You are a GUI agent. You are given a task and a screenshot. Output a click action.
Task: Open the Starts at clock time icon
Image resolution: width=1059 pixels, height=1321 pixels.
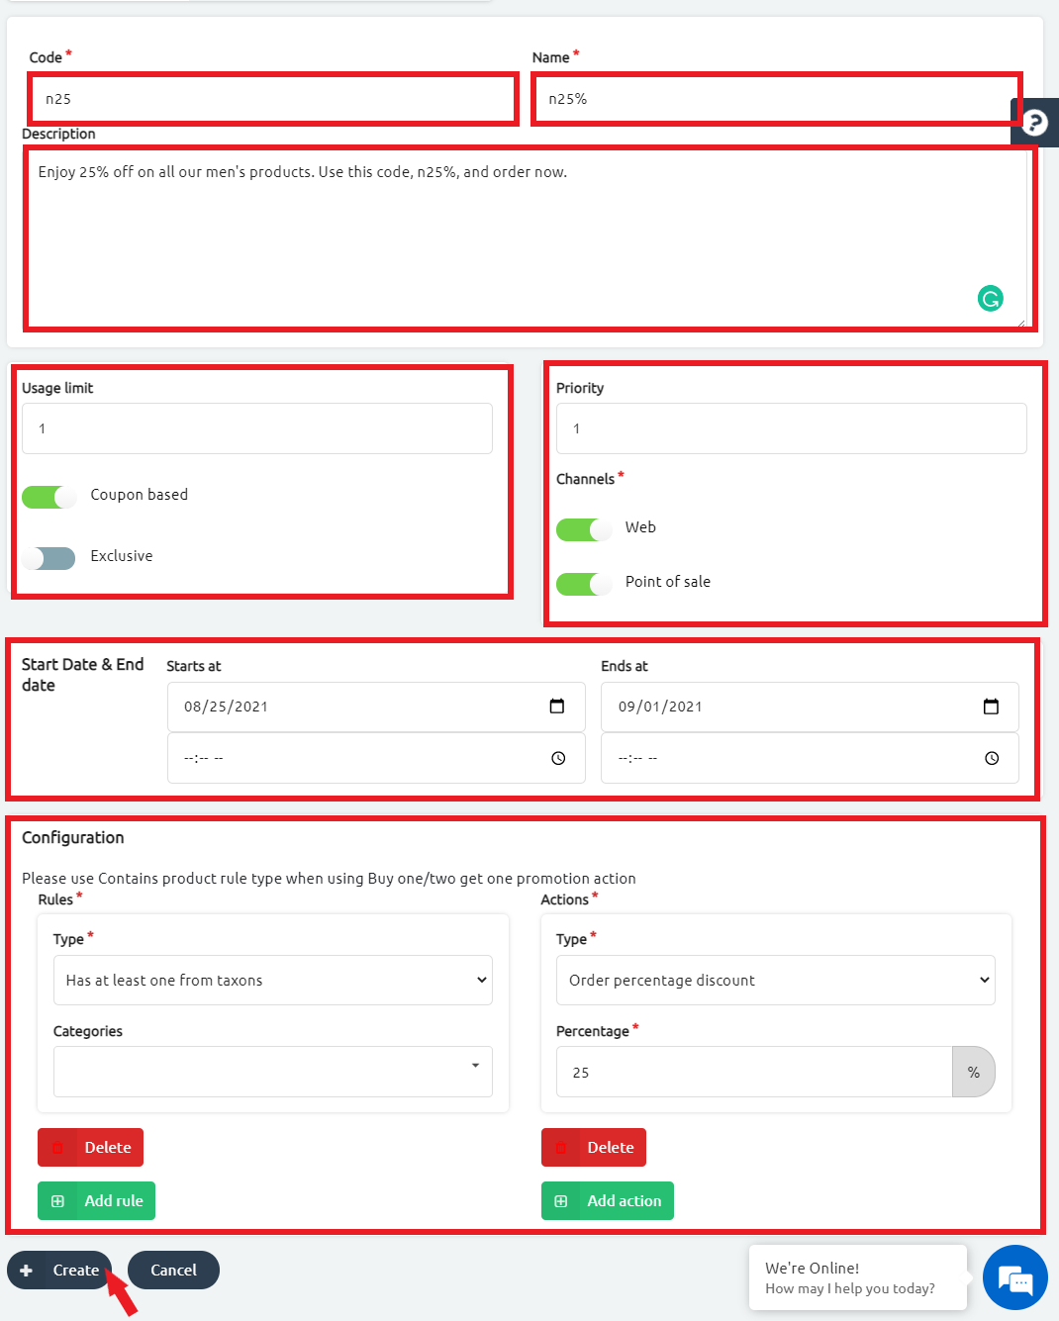pos(558,758)
